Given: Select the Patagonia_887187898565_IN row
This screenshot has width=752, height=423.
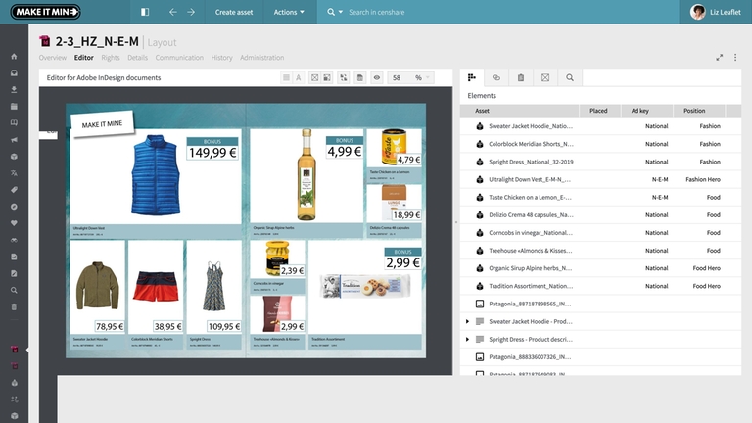Looking at the screenshot, I should click(x=600, y=304).
